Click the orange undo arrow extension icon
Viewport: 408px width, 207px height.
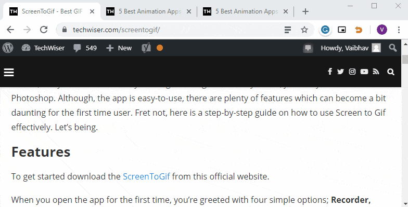click(359, 30)
